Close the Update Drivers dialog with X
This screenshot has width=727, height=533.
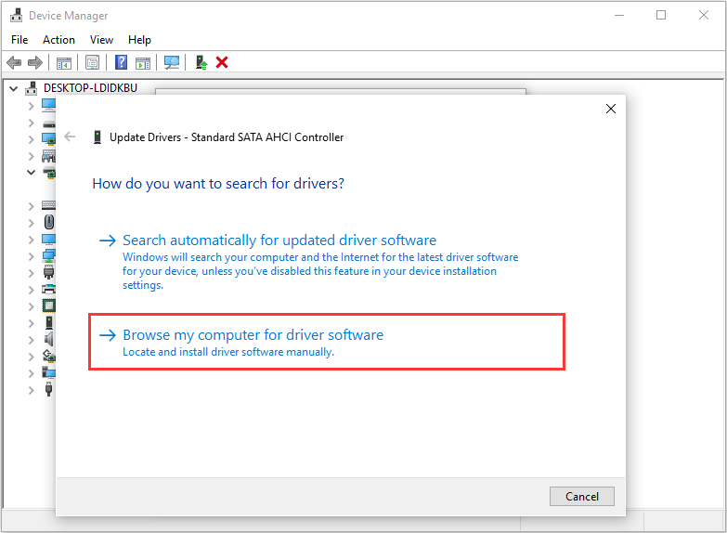611,109
